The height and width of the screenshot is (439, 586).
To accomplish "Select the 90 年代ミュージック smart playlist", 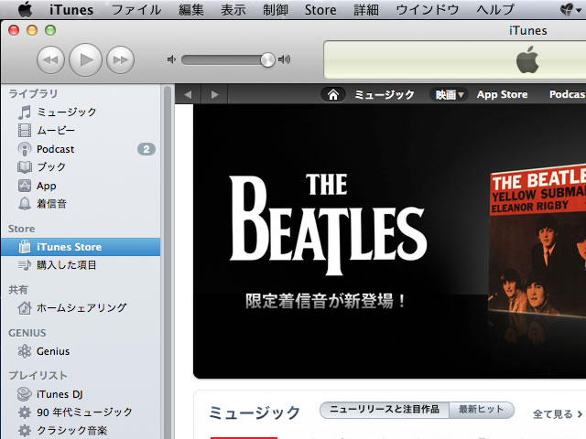I will click(81, 412).
